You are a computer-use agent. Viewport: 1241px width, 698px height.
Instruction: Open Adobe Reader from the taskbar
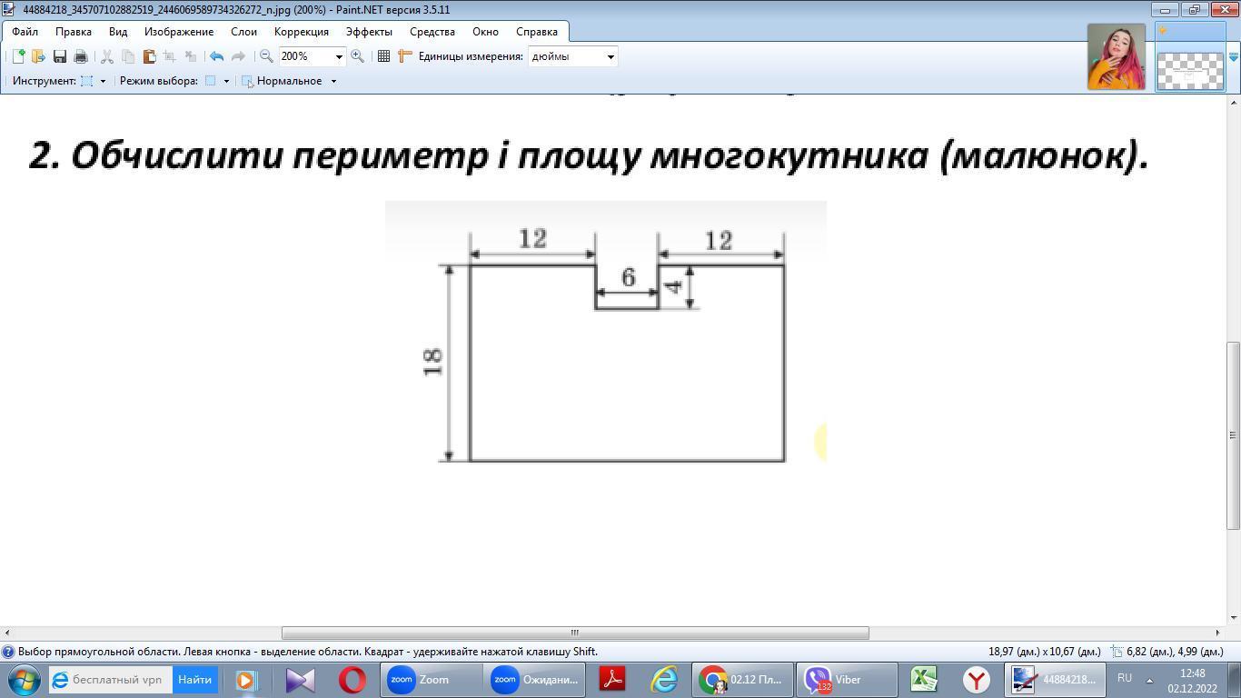click(612, 680)
